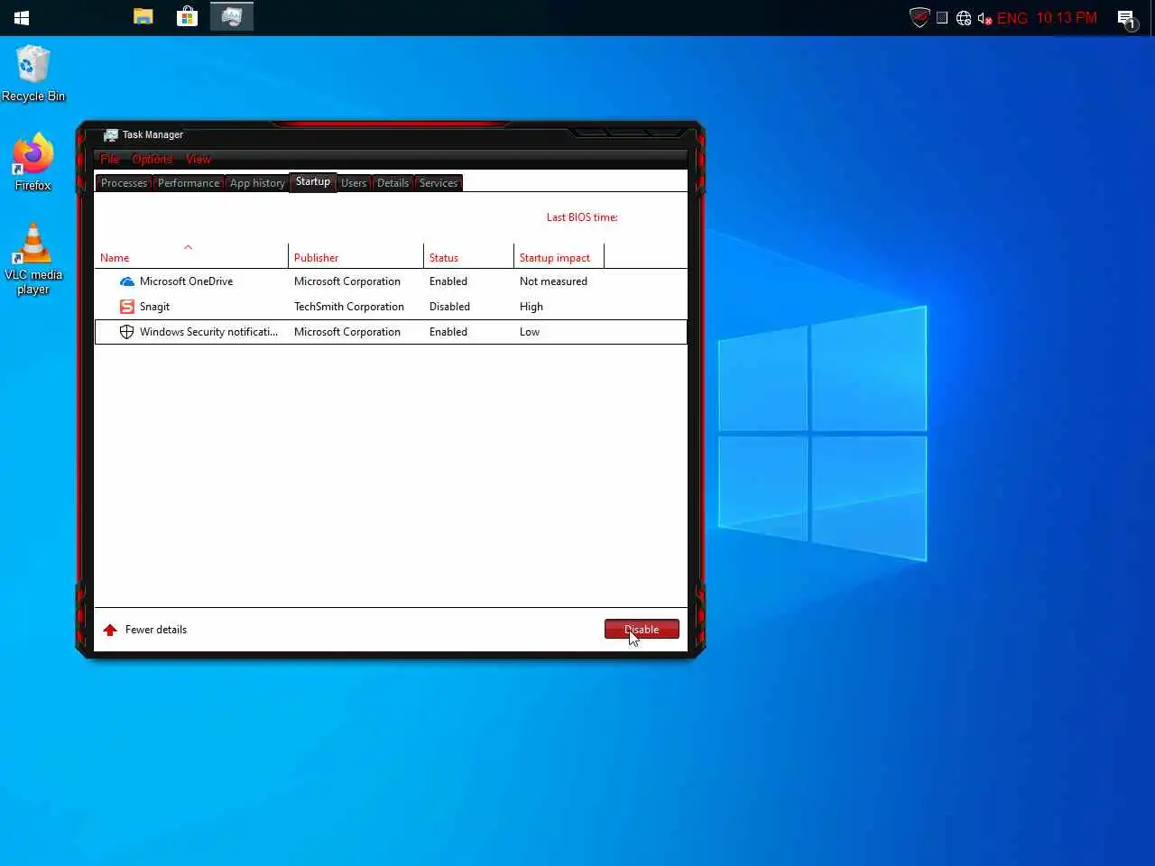The width and height of the screenshot is (1155, 866).
Task: Click the Task Manager taskbar button
Action: click(232, 16)
